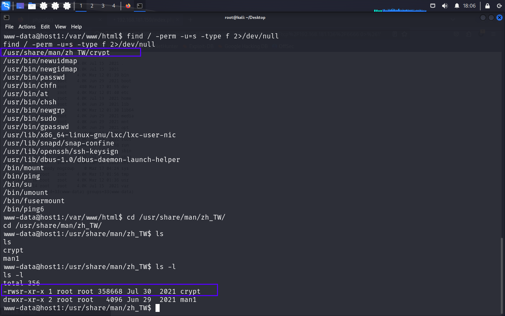Click the /usr/bin/chsh line
The width and height of the screenshot is (505, 316).
click(x=30, y=102)
